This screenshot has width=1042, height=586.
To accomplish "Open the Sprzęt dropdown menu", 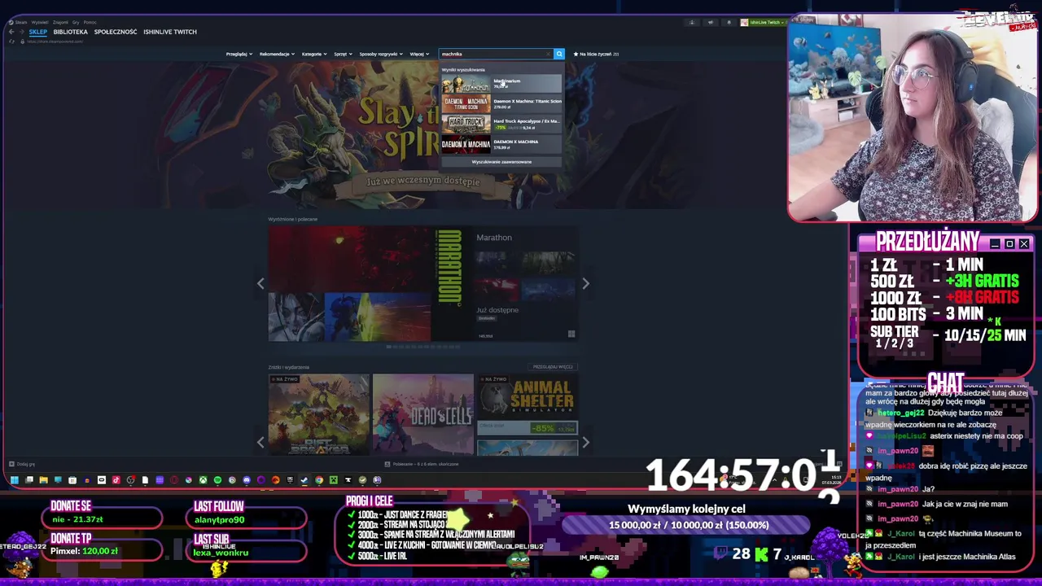I will coord(343,54).
